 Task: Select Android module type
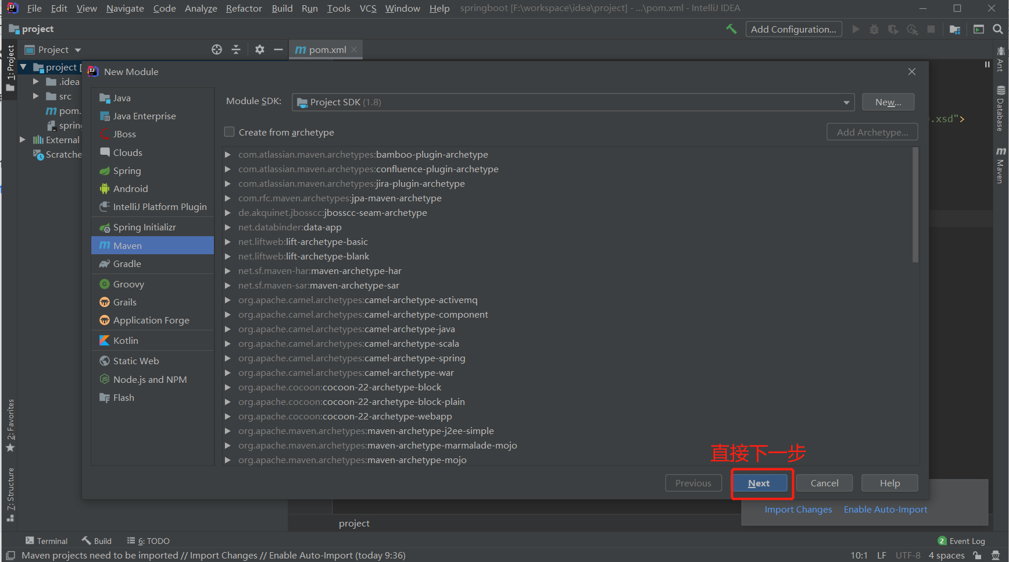point(152,188)
